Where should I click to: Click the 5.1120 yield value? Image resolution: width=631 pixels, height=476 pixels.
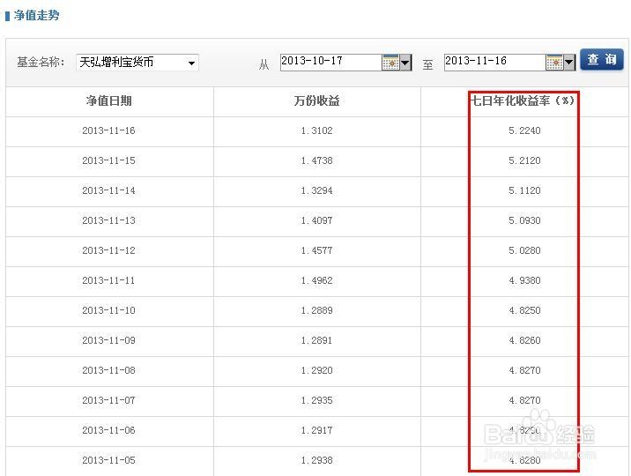(524, 190)
